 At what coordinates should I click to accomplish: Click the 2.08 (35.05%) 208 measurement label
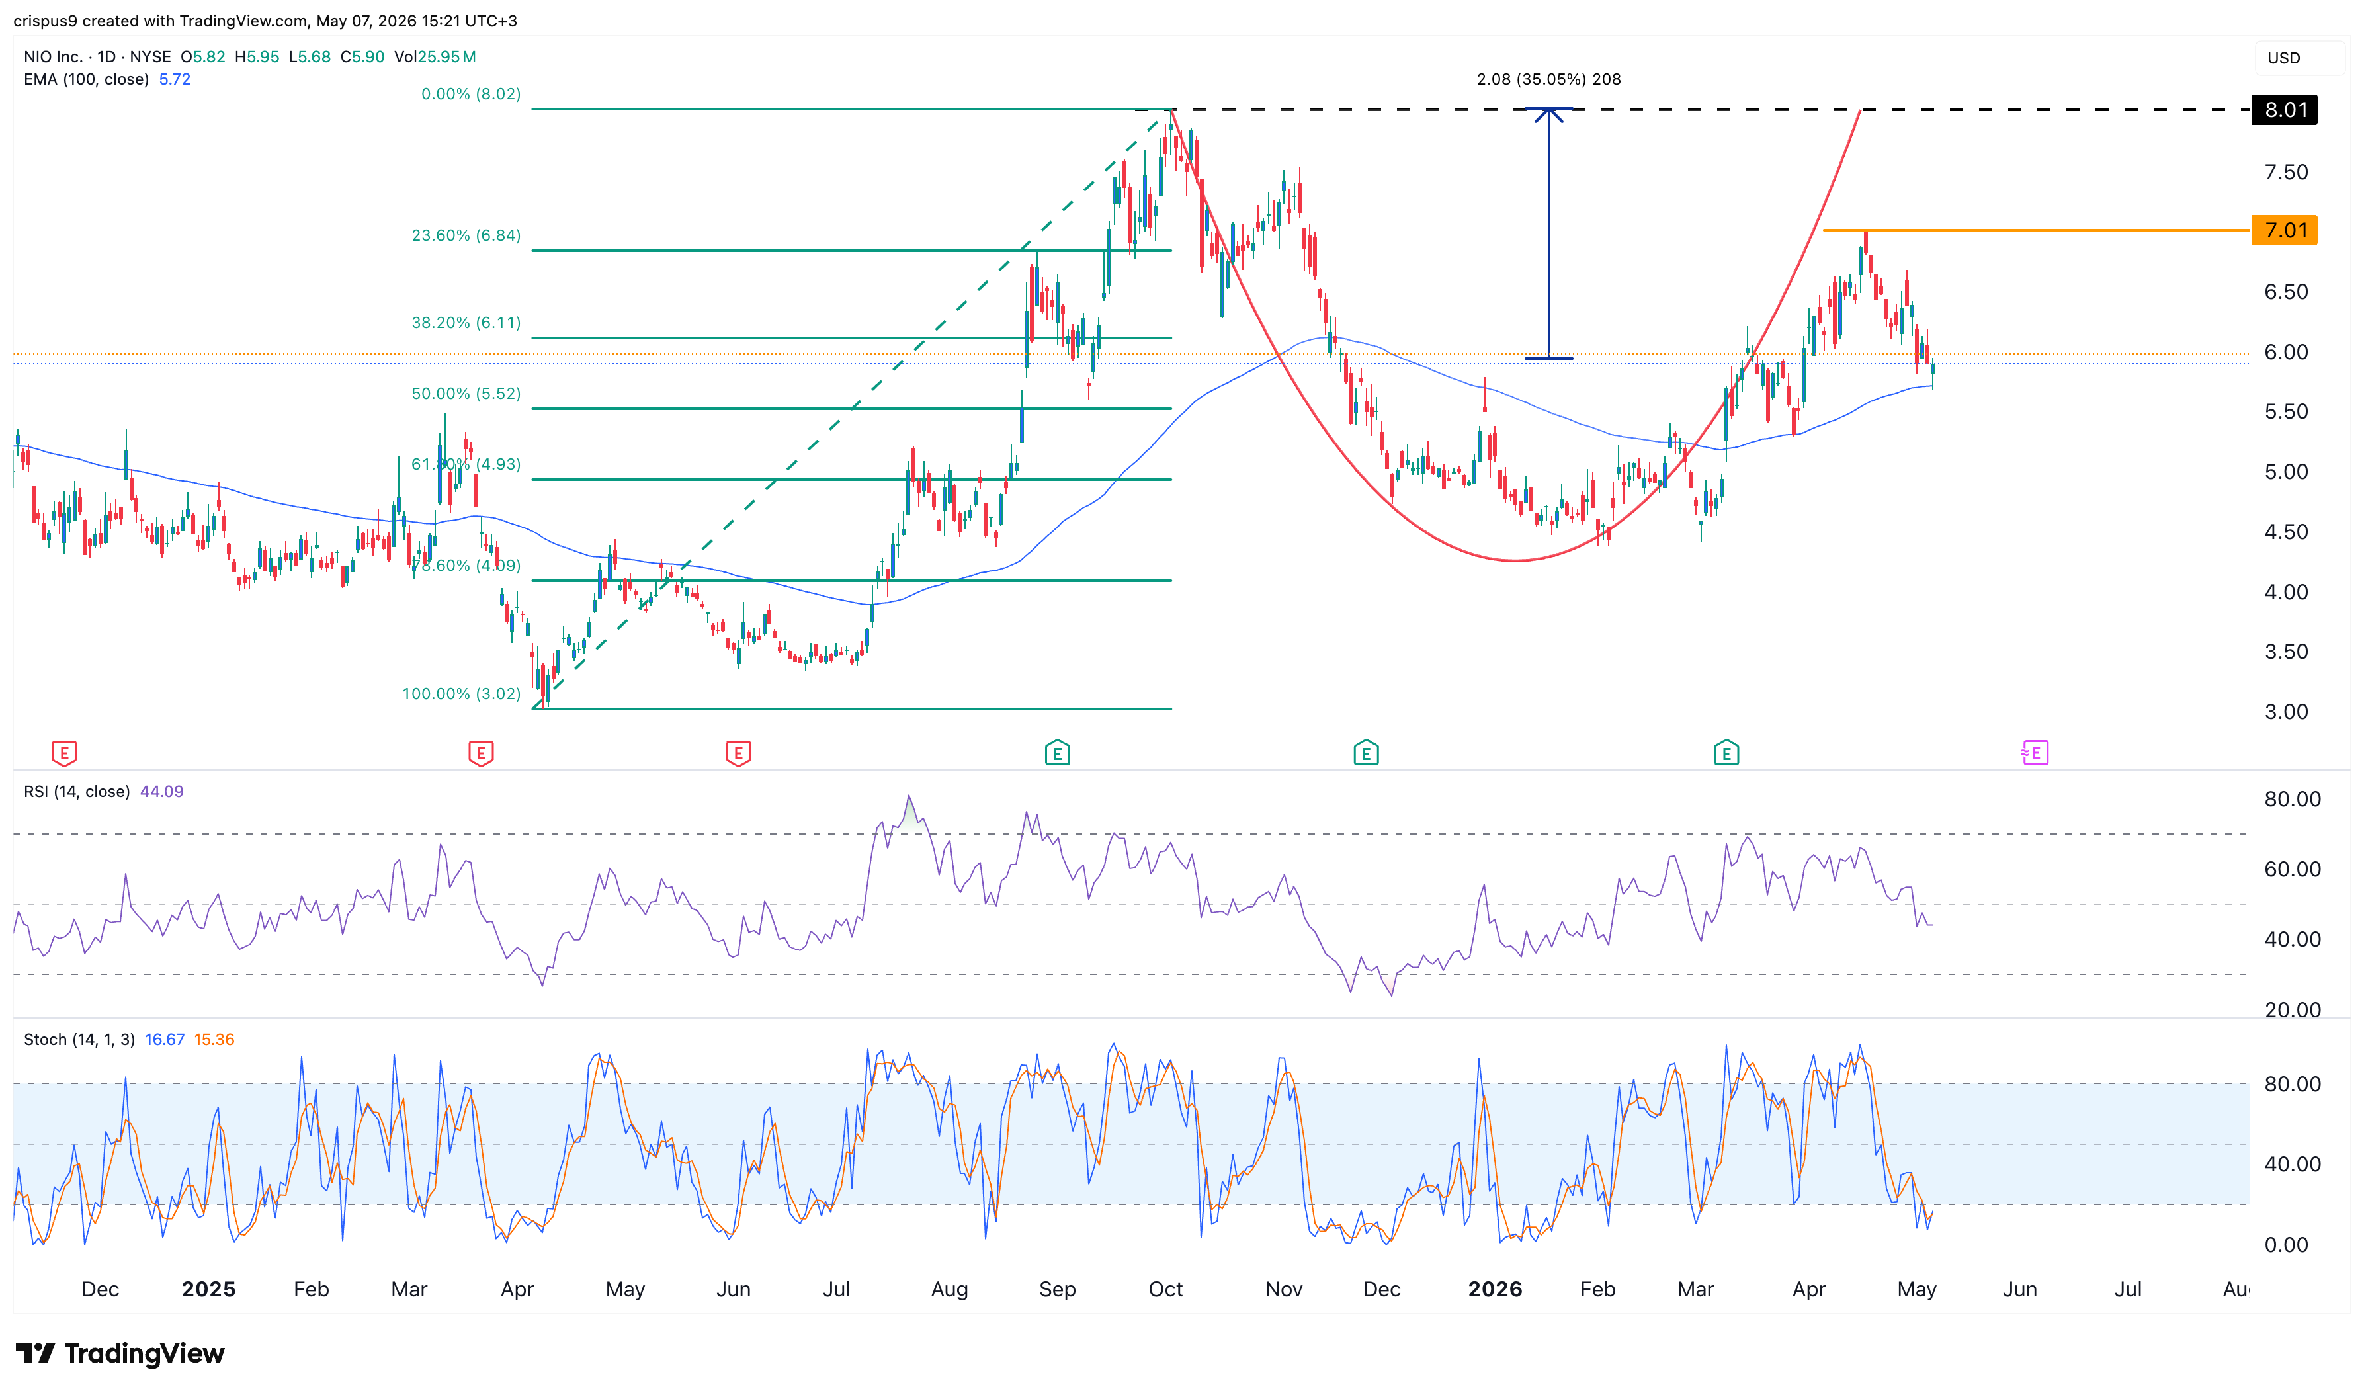[1549, 80]
